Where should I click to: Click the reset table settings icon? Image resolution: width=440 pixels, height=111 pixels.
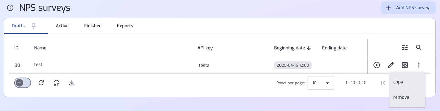tap(57, 83)
